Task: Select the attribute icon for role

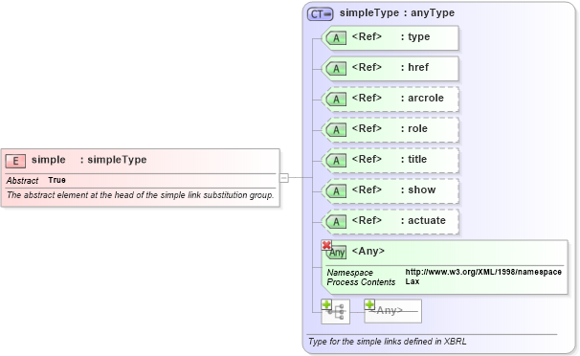Action: pyautogui.click(x=336, y=130)
